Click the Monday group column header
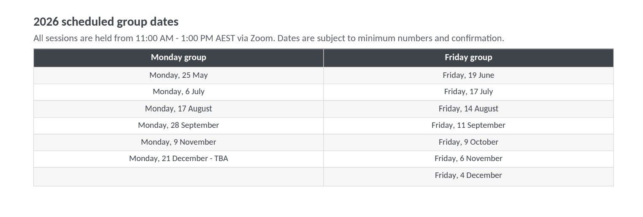The height and width of the screenshot is (217, 643). [x=178, y=58]
